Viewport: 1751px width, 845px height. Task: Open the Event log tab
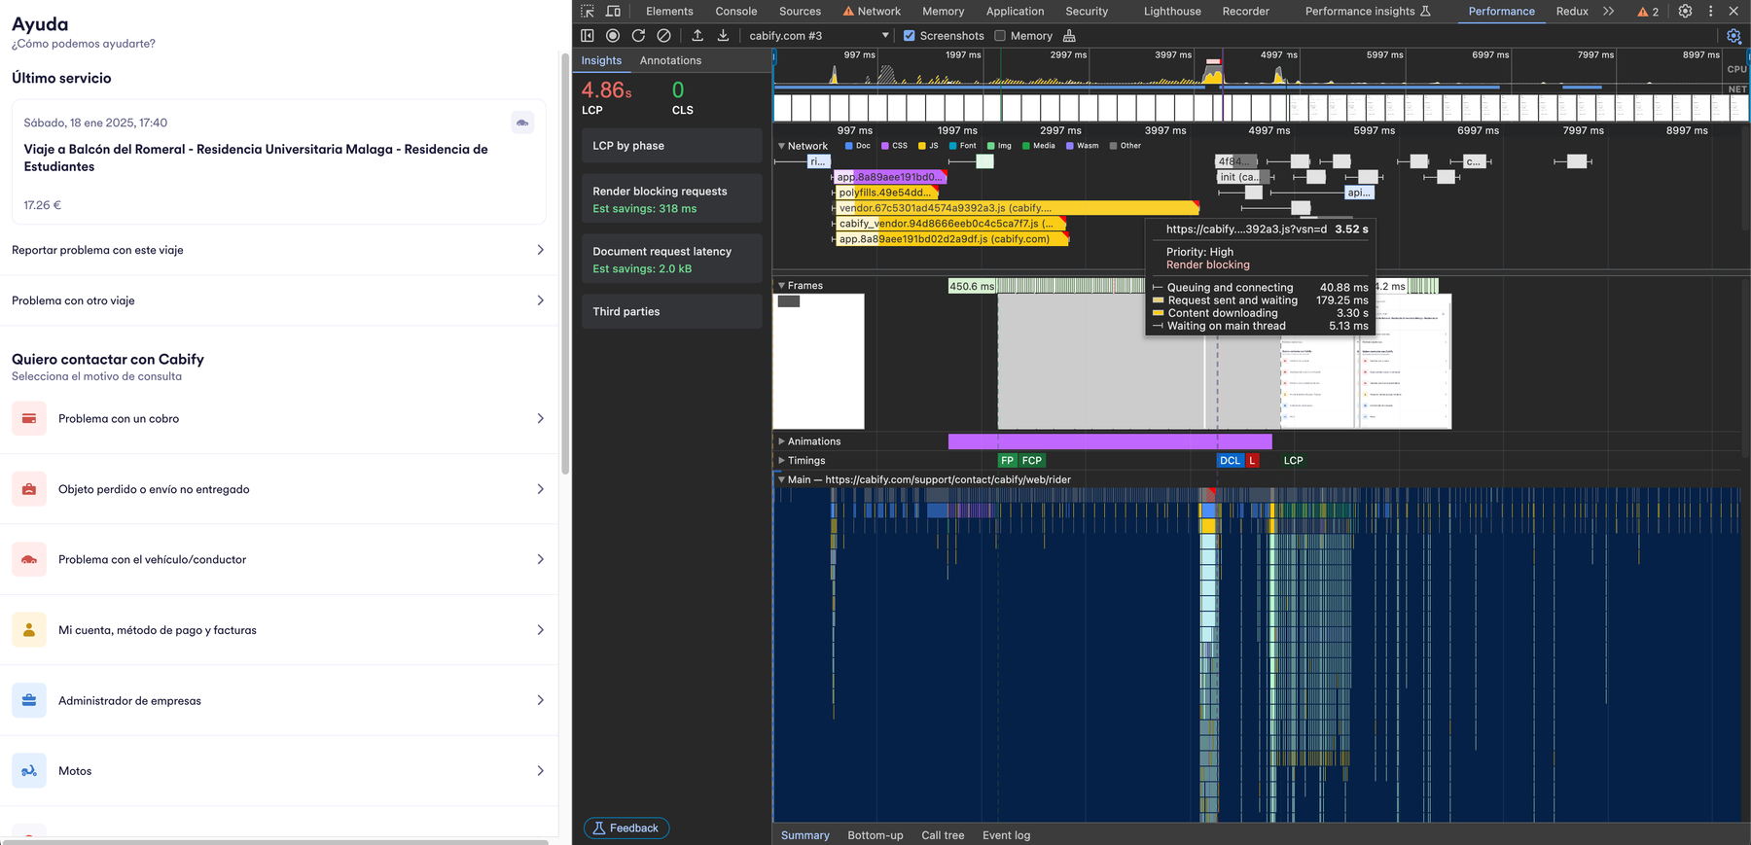[1006, 835]
